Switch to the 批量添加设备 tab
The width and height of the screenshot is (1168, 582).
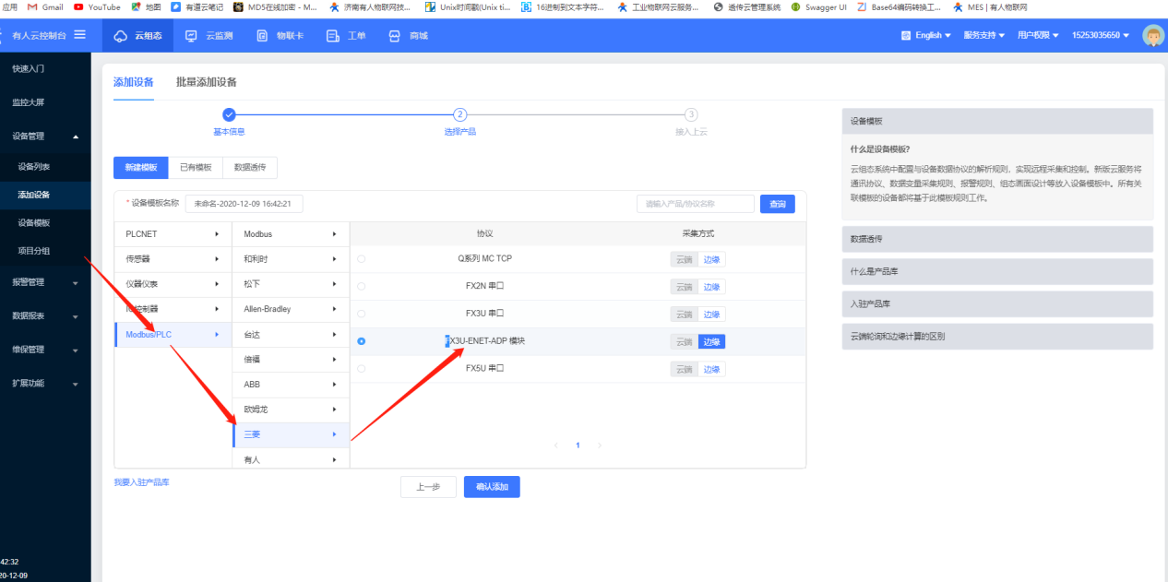tap(207, 82)
